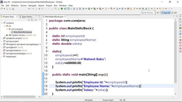This screenshot has width=182, height=102.
Task: Open the File menu
Action: (3, 6)
